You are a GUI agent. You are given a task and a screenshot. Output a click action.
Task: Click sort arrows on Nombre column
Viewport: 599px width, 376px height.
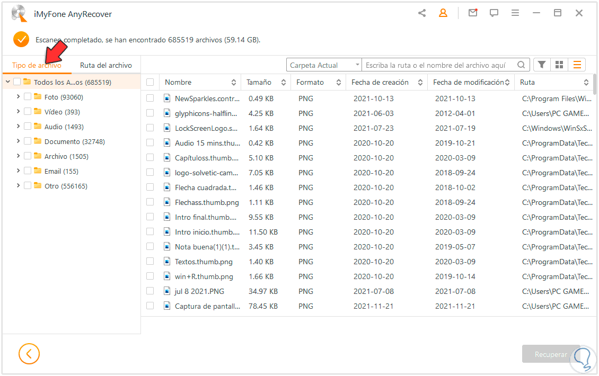(x=233, y=82)
